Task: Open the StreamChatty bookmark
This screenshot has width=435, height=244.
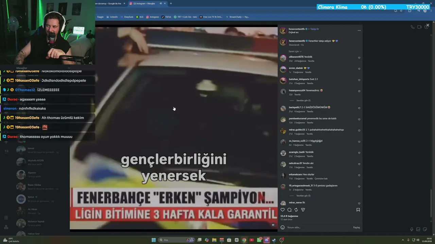Action: 237,17
